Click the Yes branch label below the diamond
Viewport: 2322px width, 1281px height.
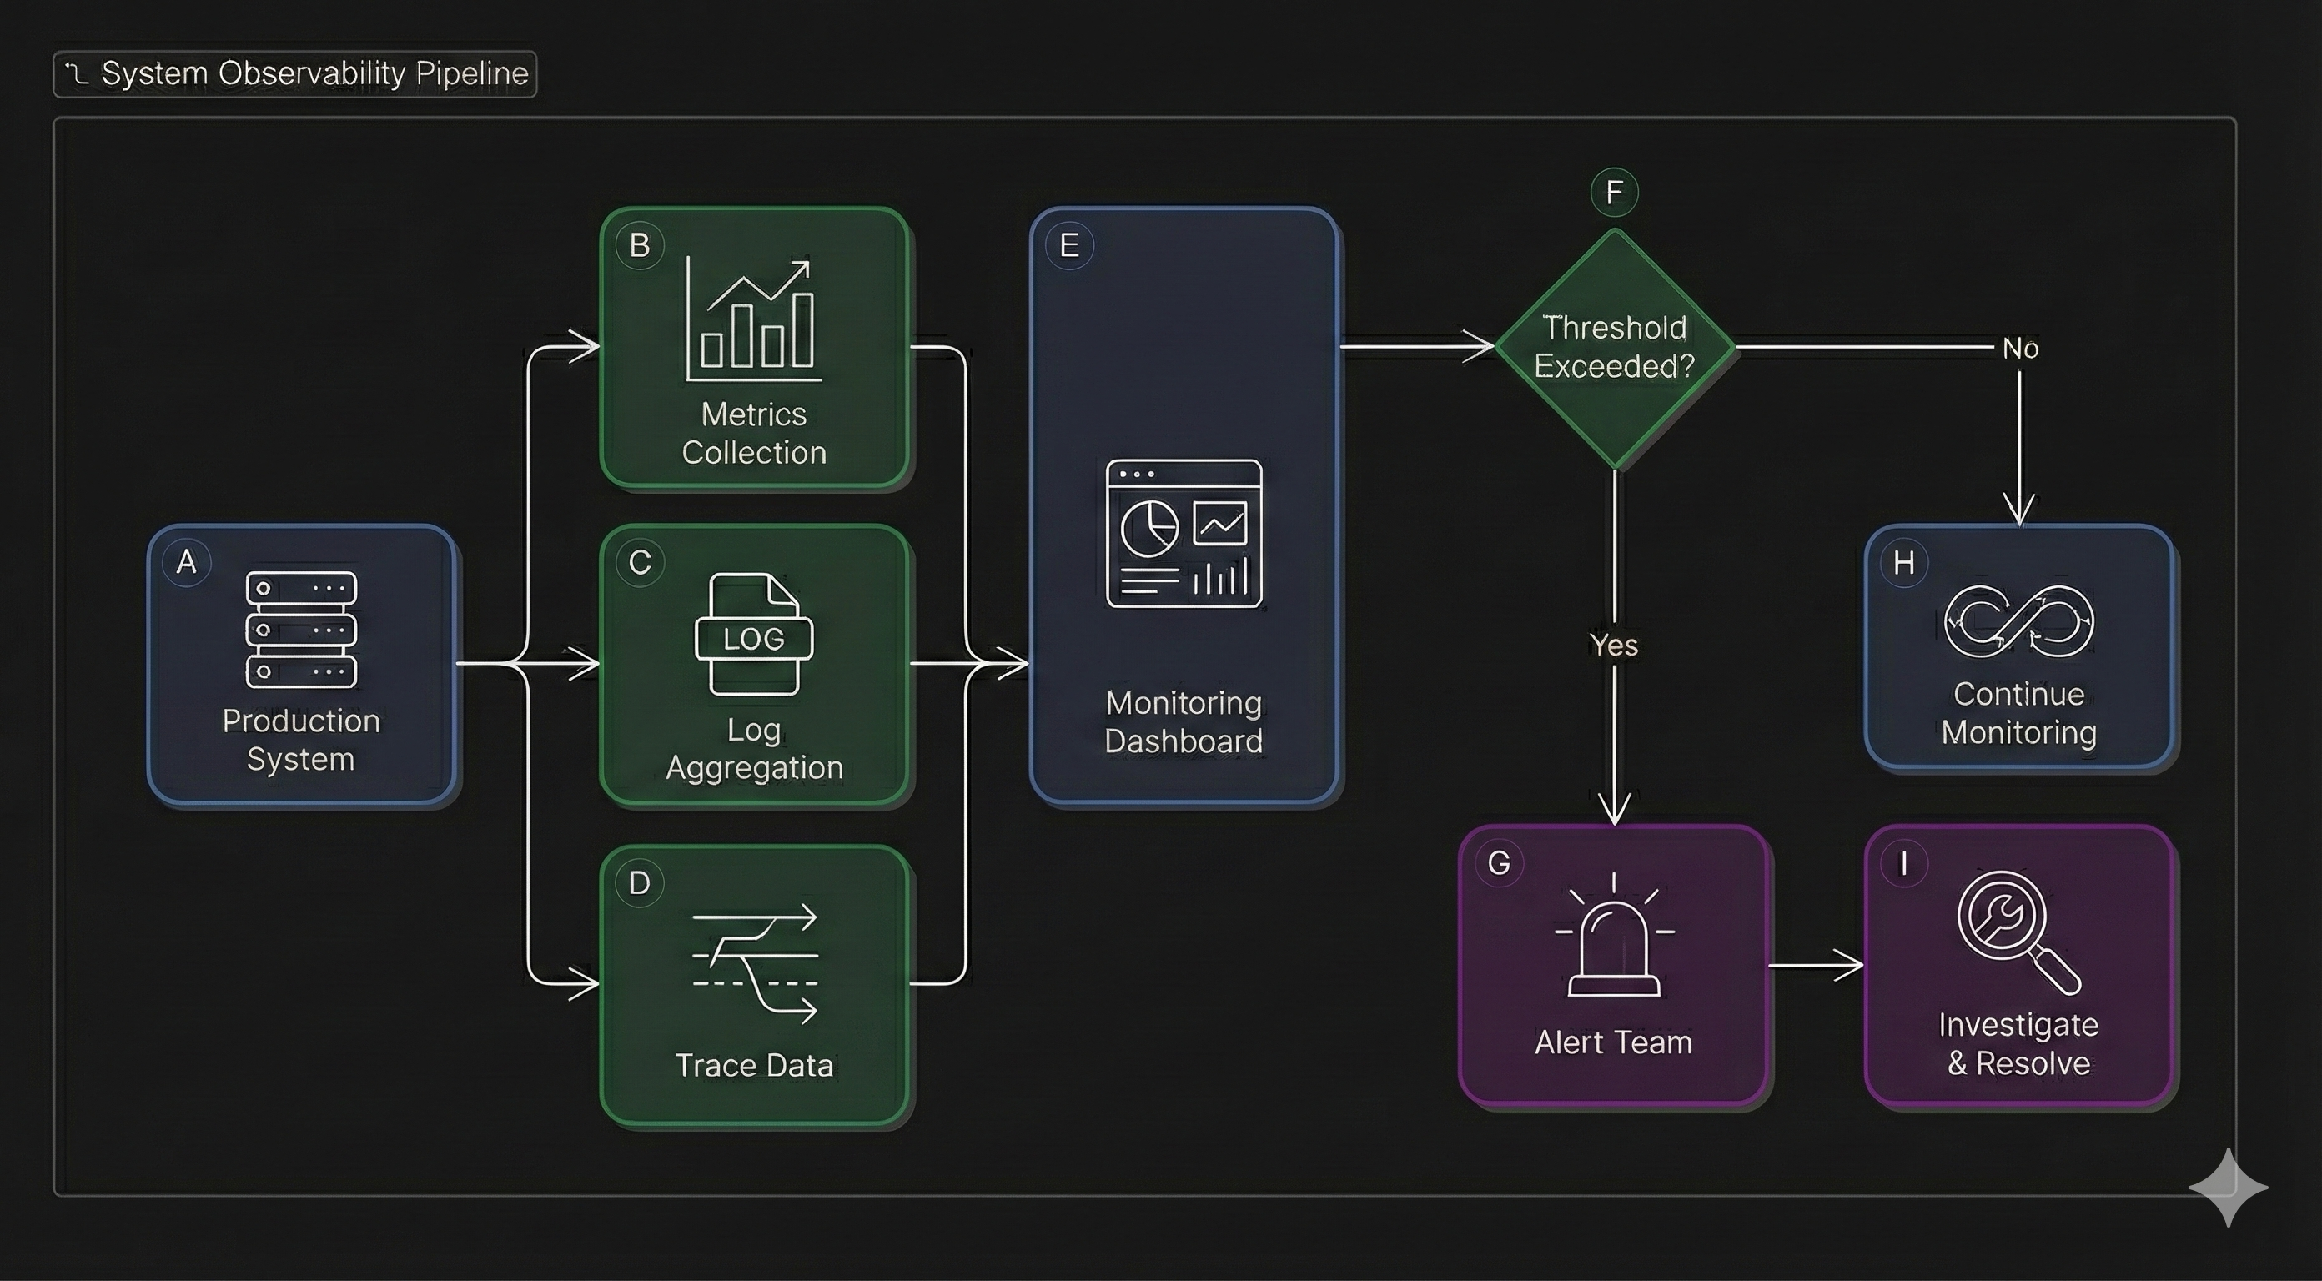[1612, 647]
